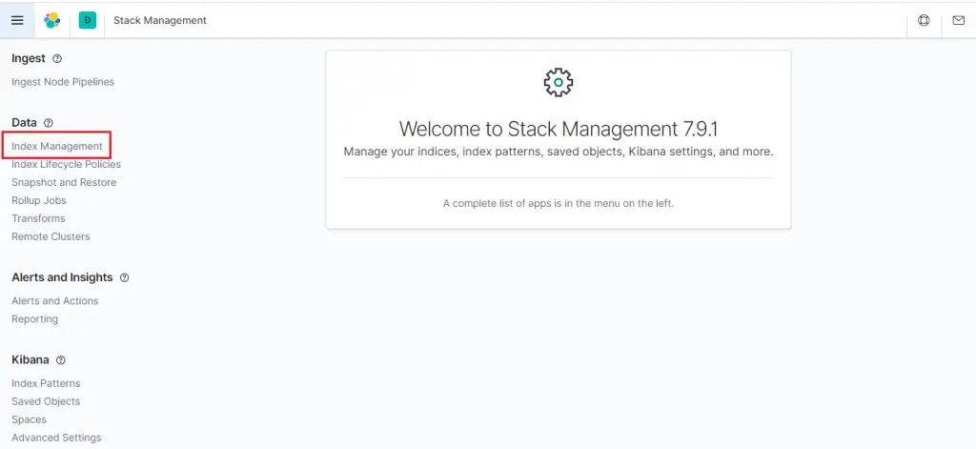Open the green D space avatar
Viewport: 976px width, 449px height.
tap(88, 21)
